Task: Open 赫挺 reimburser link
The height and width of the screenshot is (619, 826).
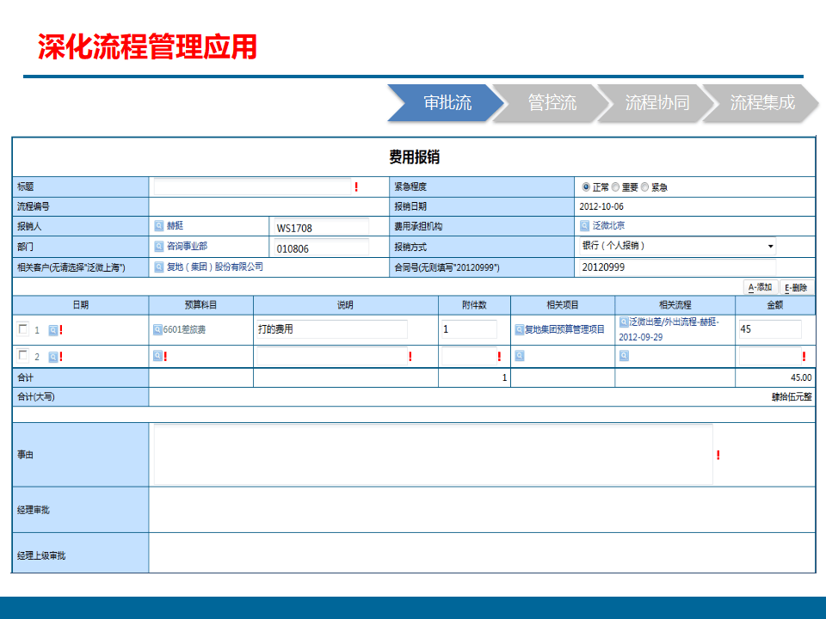Action: click(175, 226)
